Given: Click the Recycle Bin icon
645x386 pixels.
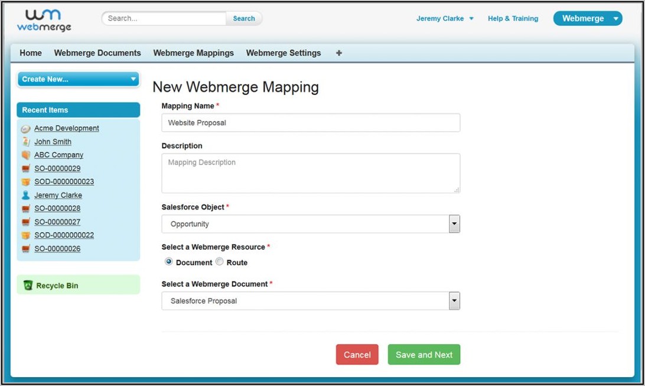Looking at the screenshot, I should click(x=28, y=286).
